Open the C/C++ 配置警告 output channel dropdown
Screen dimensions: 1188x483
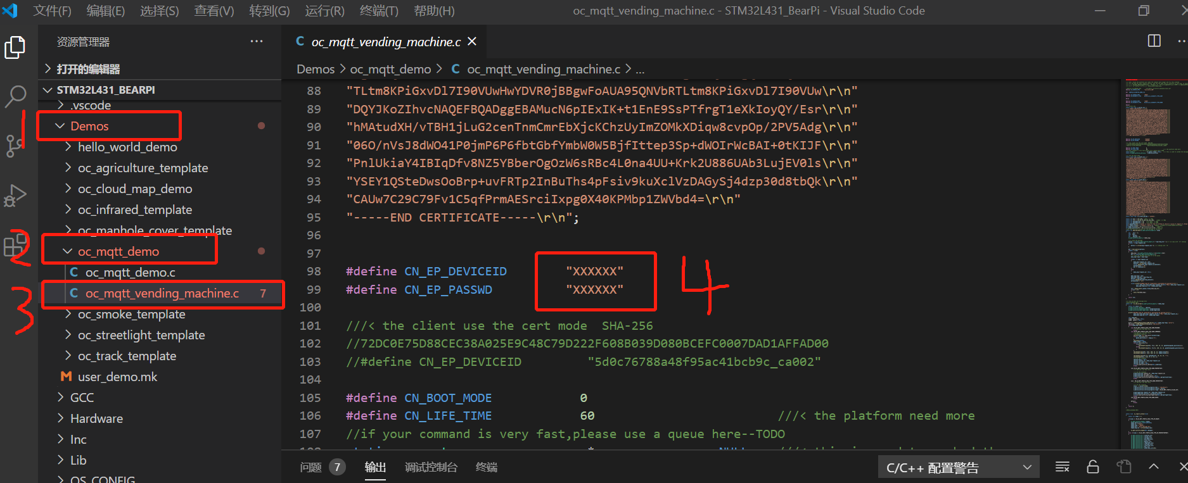(x=959, y=468)
